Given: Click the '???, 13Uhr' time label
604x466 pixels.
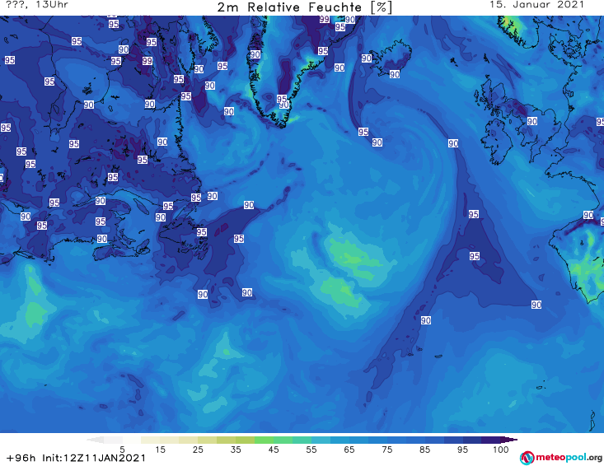Looking at the screenshot, I should [x=37, y=5].
